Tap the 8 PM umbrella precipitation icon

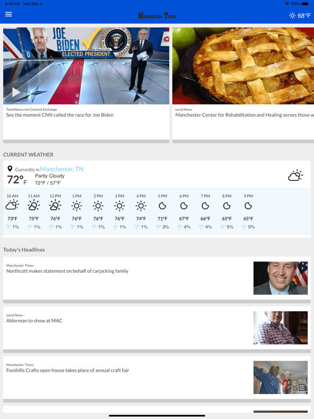222,227
